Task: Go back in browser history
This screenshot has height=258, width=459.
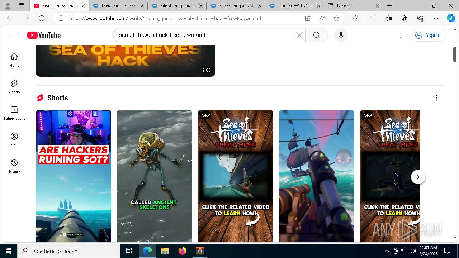Action: 10,18
